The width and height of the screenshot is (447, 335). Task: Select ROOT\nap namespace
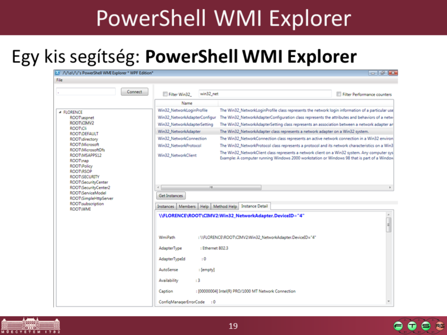[x=79, y=161]
